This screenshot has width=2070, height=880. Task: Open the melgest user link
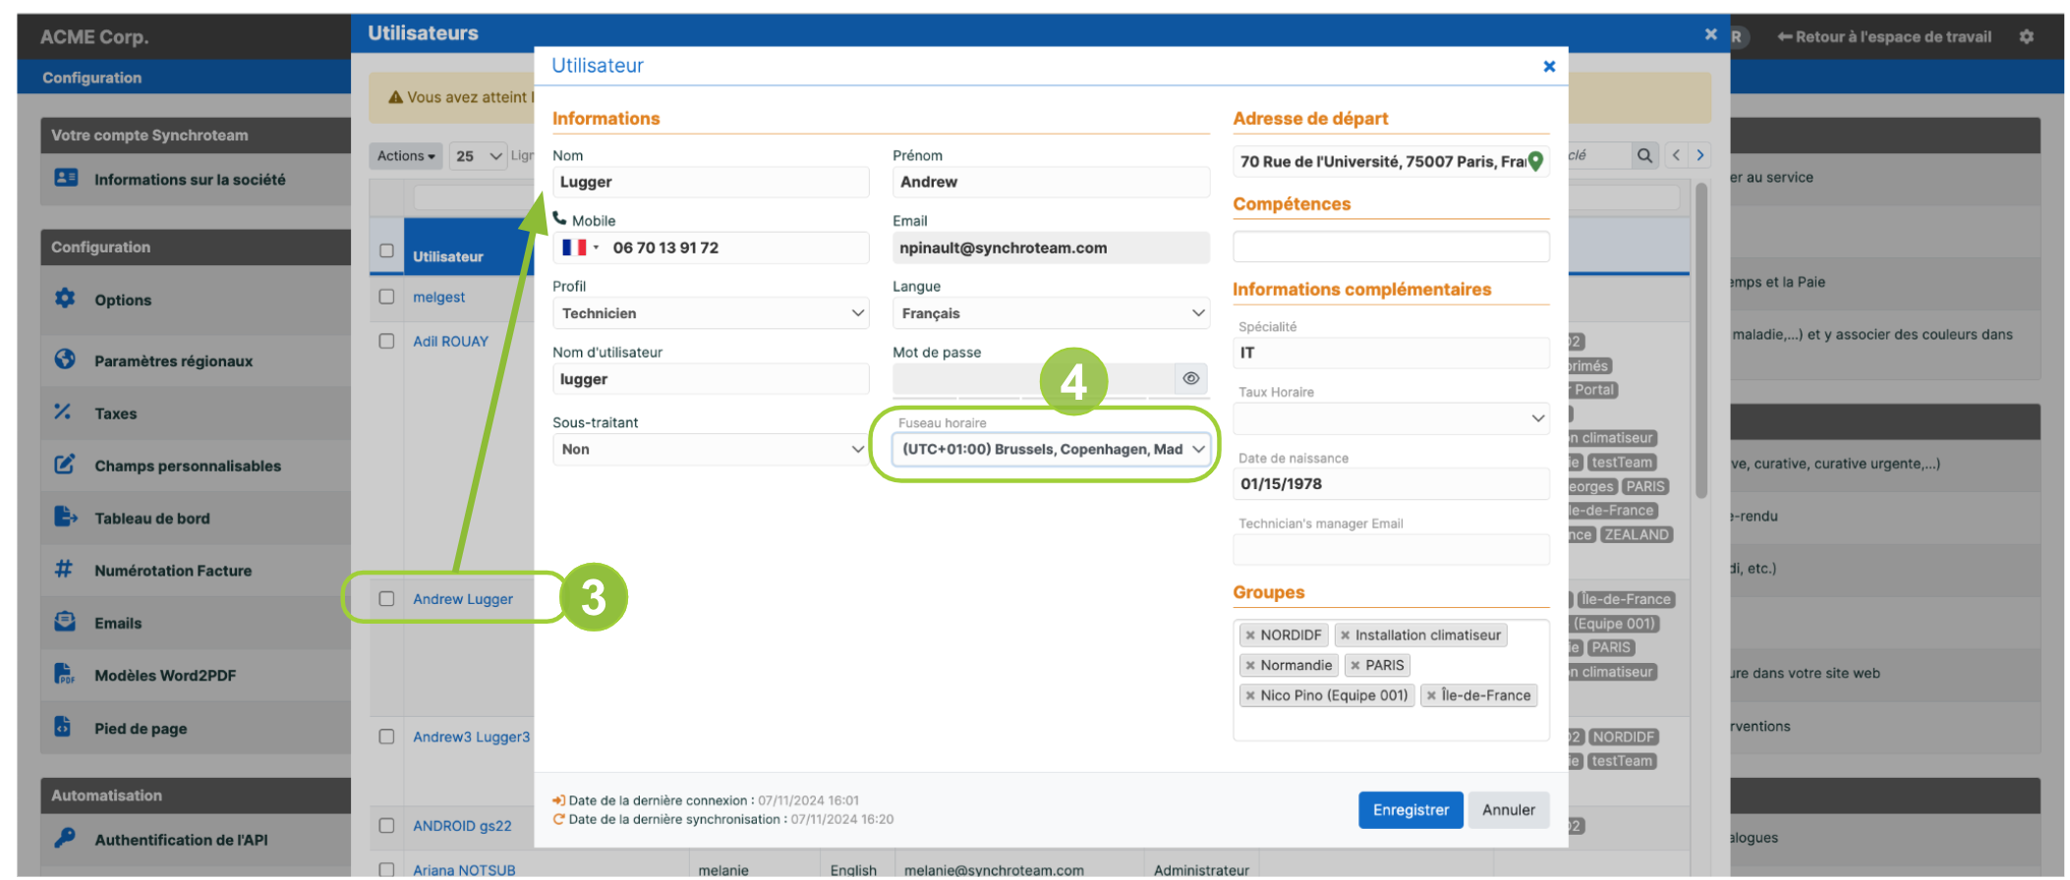pyautogui.click(x=438, y=297)
